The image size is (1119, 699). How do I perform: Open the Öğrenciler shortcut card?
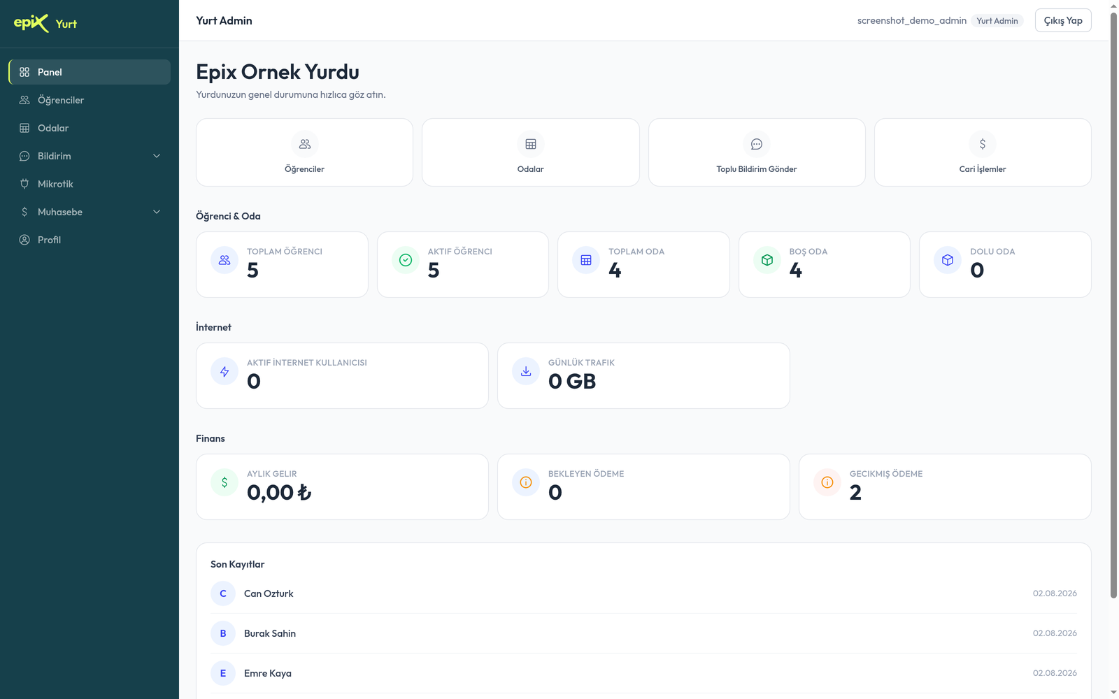point(305,152)
